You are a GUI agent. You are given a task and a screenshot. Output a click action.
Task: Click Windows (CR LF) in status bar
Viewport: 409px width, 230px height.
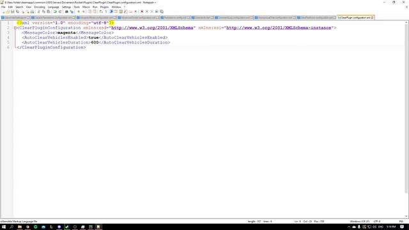[359, 222]
